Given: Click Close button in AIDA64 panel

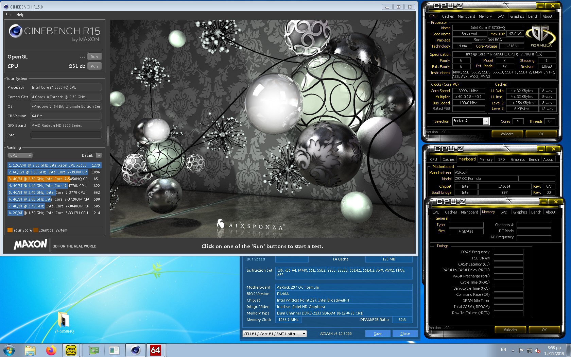Looking at the screenshot, I should tap(405, 334).
